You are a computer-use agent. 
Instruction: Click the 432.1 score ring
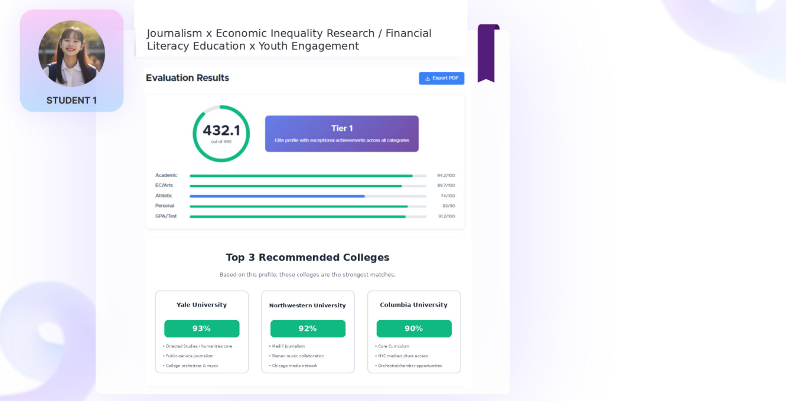point(221,133)
